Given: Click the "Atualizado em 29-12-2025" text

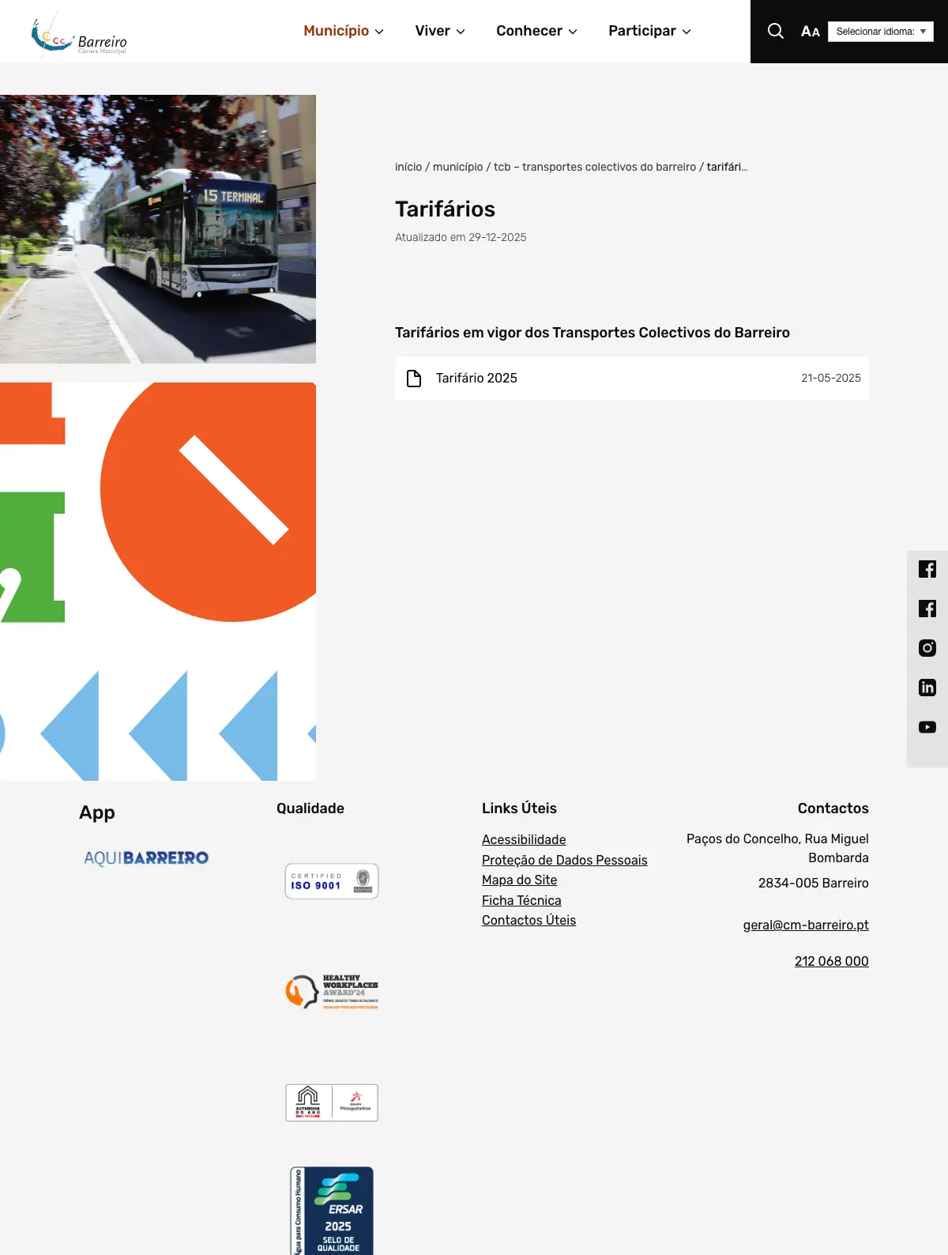Looking at the screenshot, I should (461, 237).
